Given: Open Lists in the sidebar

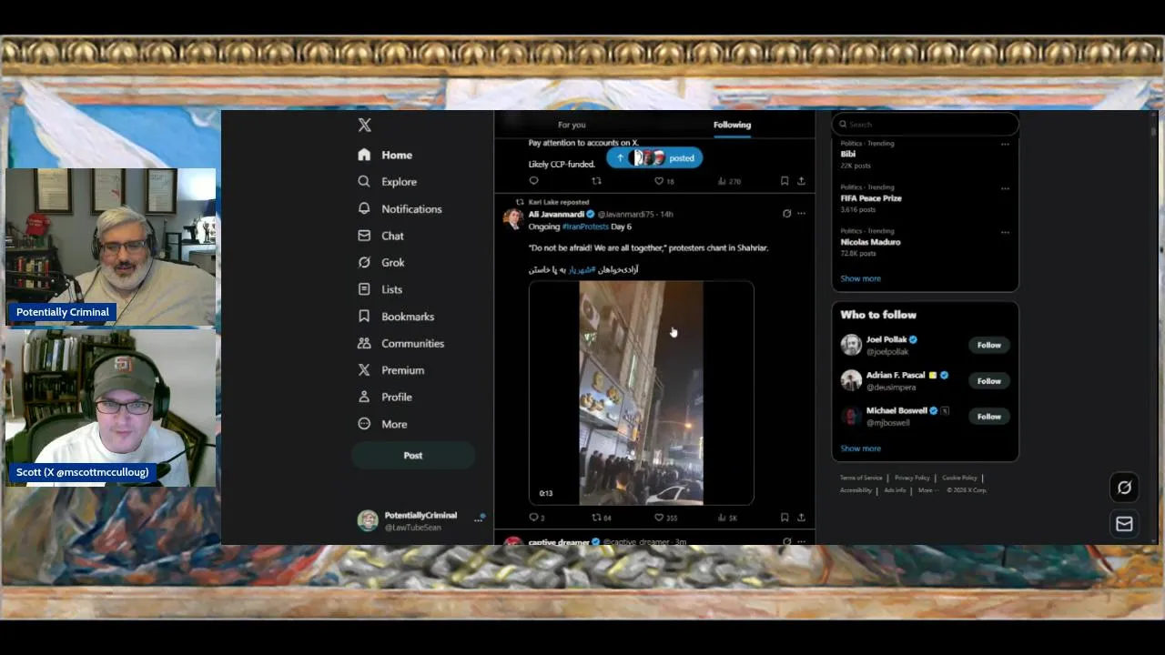Looking at the screenshot, I should click(x=380, y=289).
